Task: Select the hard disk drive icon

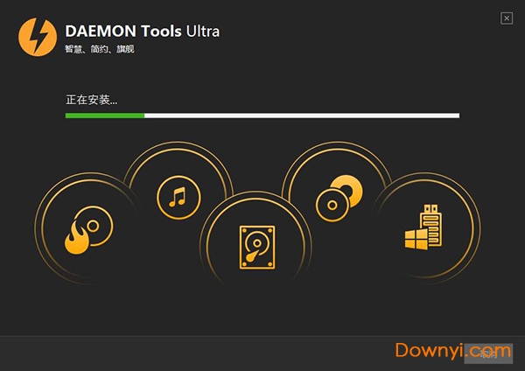Action: coord(256,247)
